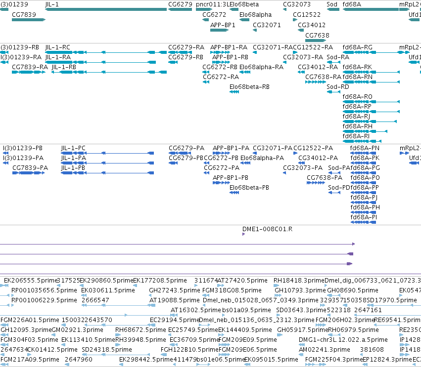Click transcript CG7638-RA
Viewport: 421px width, 367px height.
(323, 77)
